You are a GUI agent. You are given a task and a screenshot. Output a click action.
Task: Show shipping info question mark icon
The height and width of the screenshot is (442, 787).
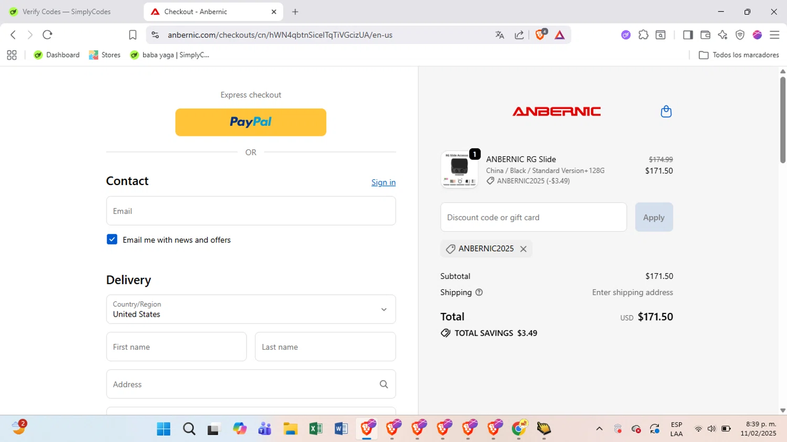tap(478, 292)
